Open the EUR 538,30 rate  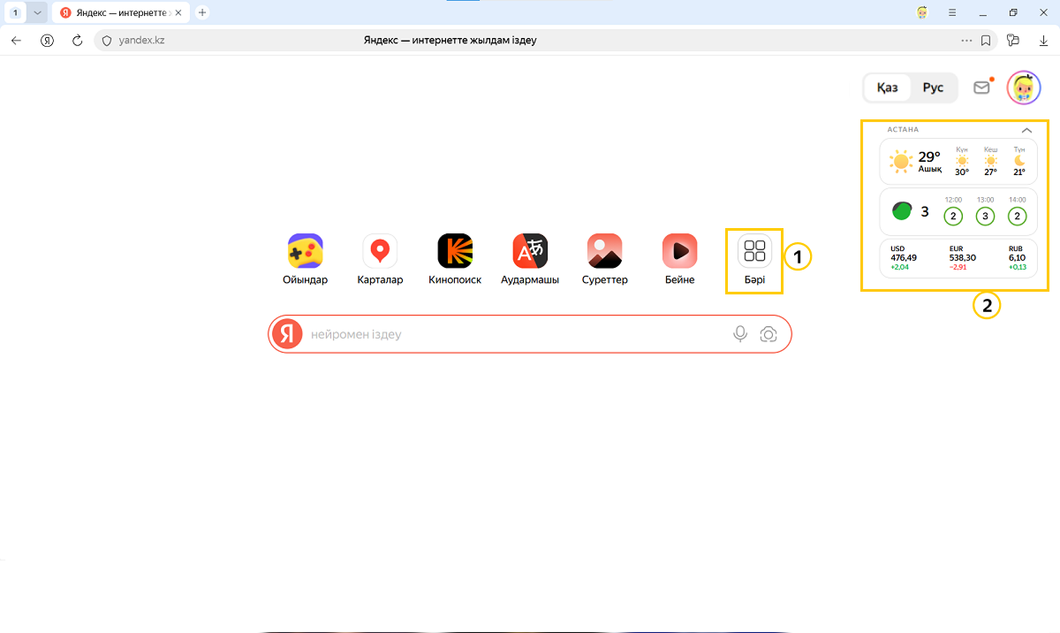pyautogui.click(x=963, y=258)
